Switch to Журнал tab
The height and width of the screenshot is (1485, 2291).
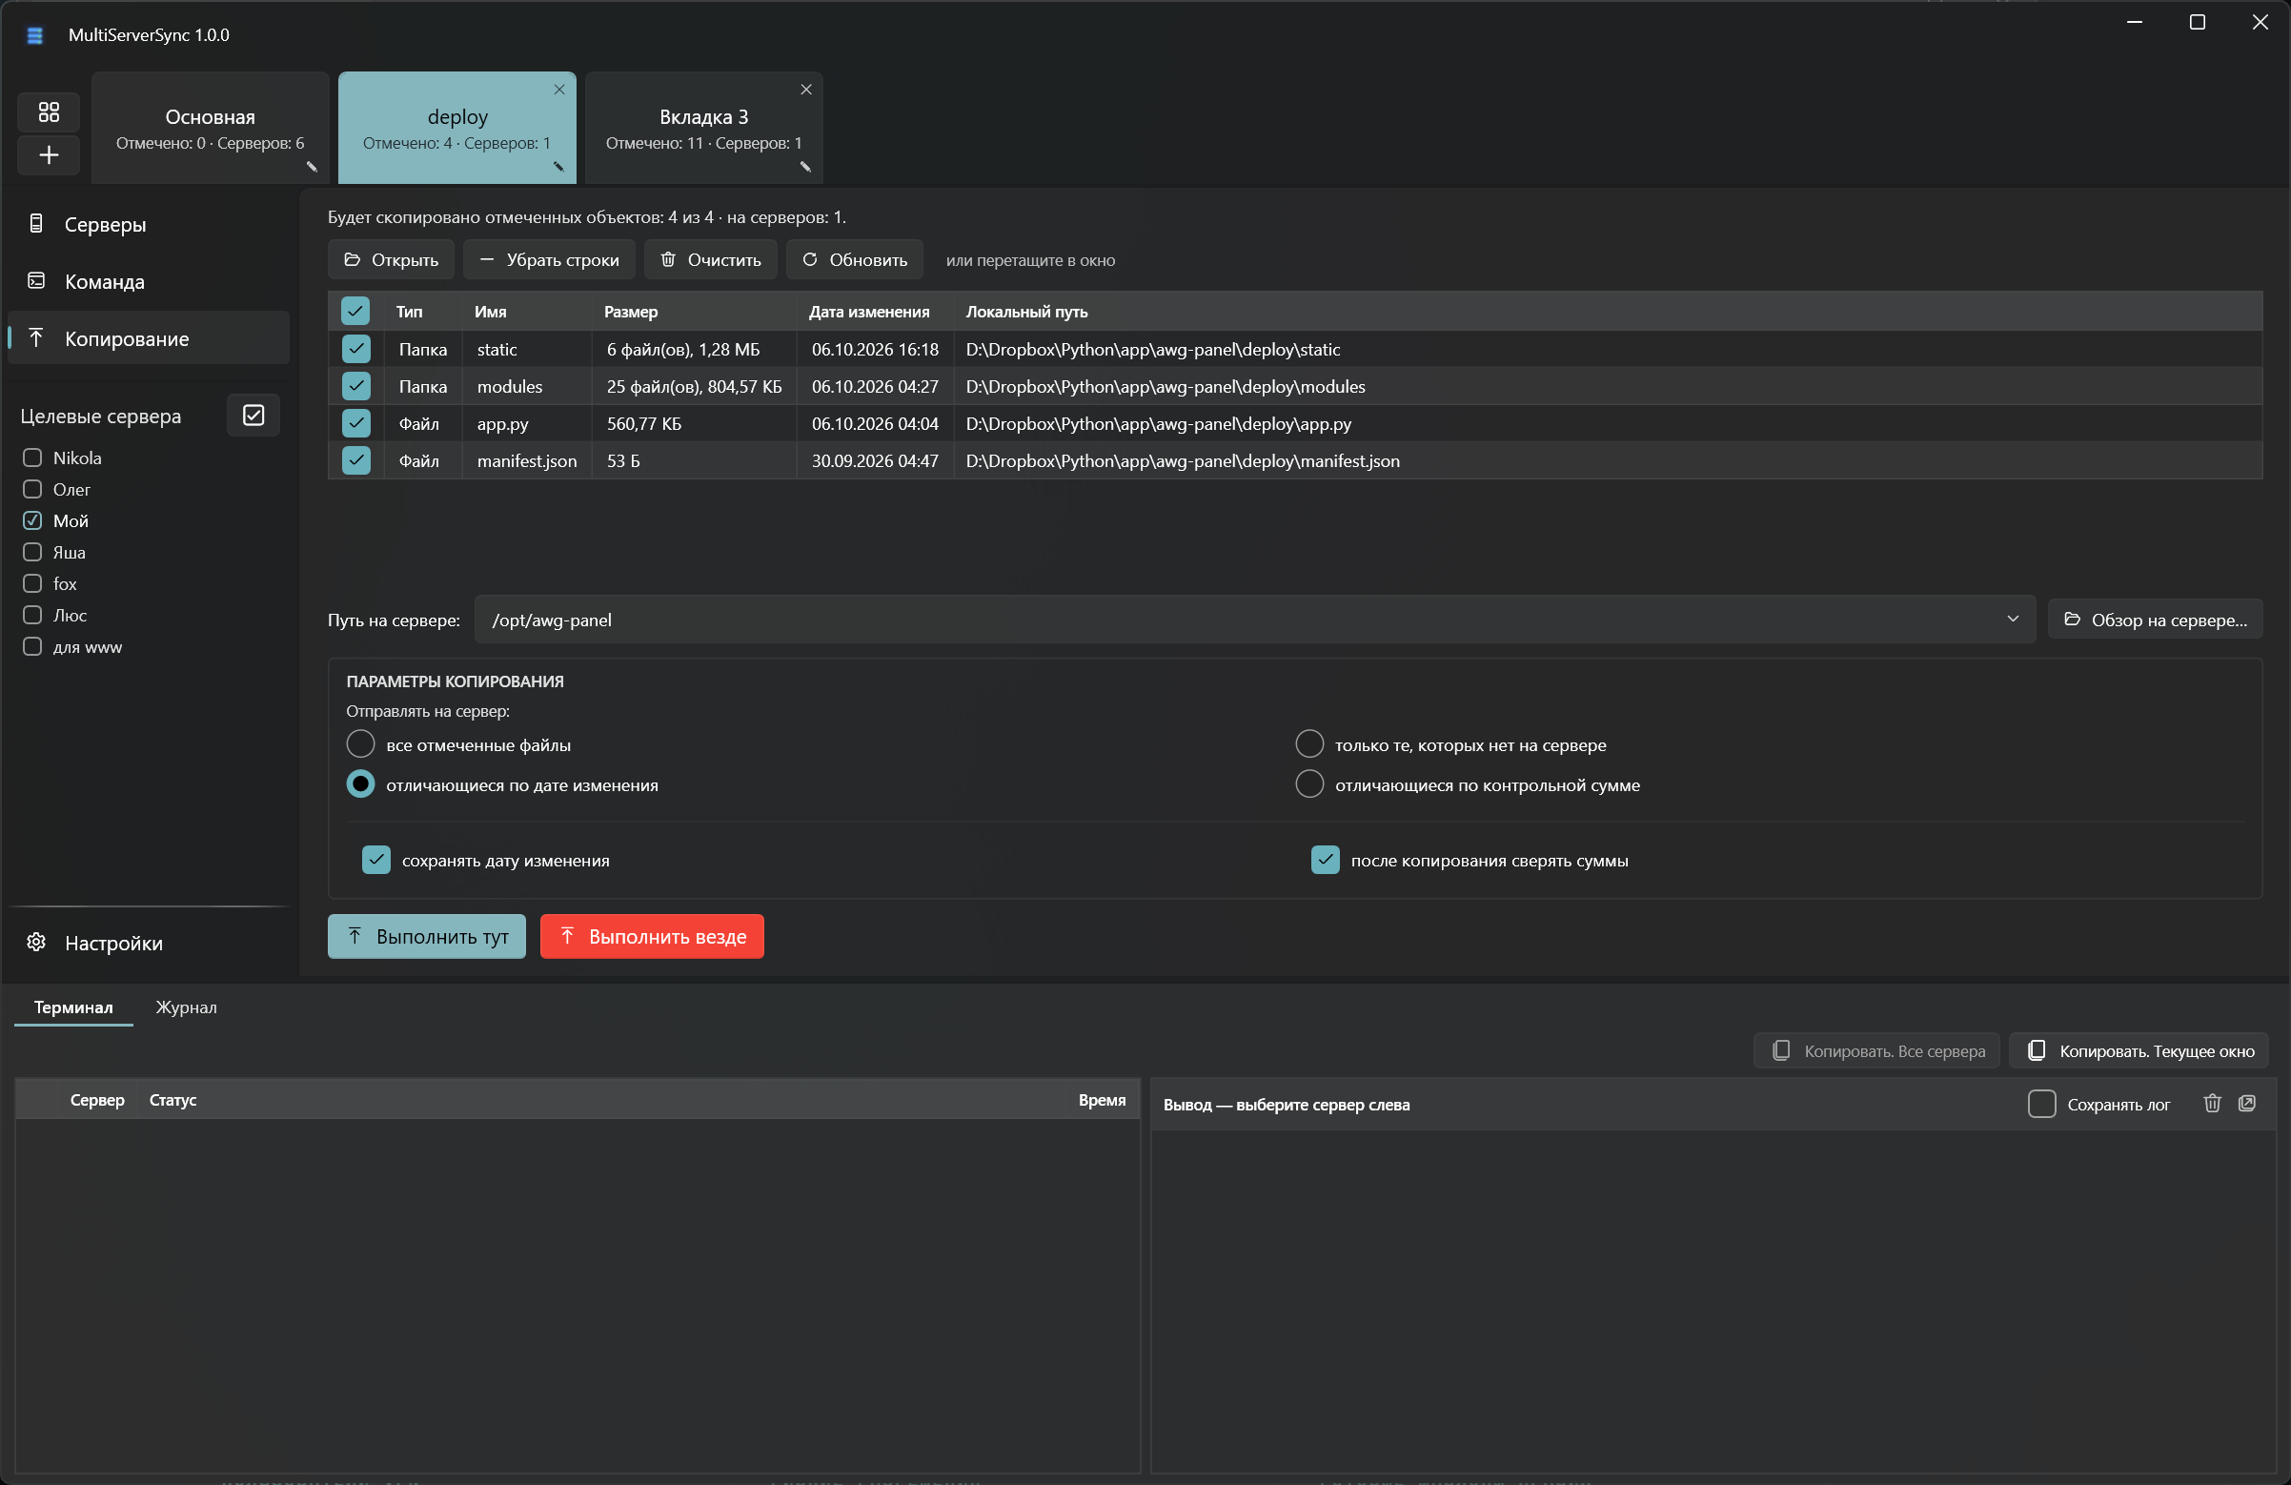tap(186, 1007)
